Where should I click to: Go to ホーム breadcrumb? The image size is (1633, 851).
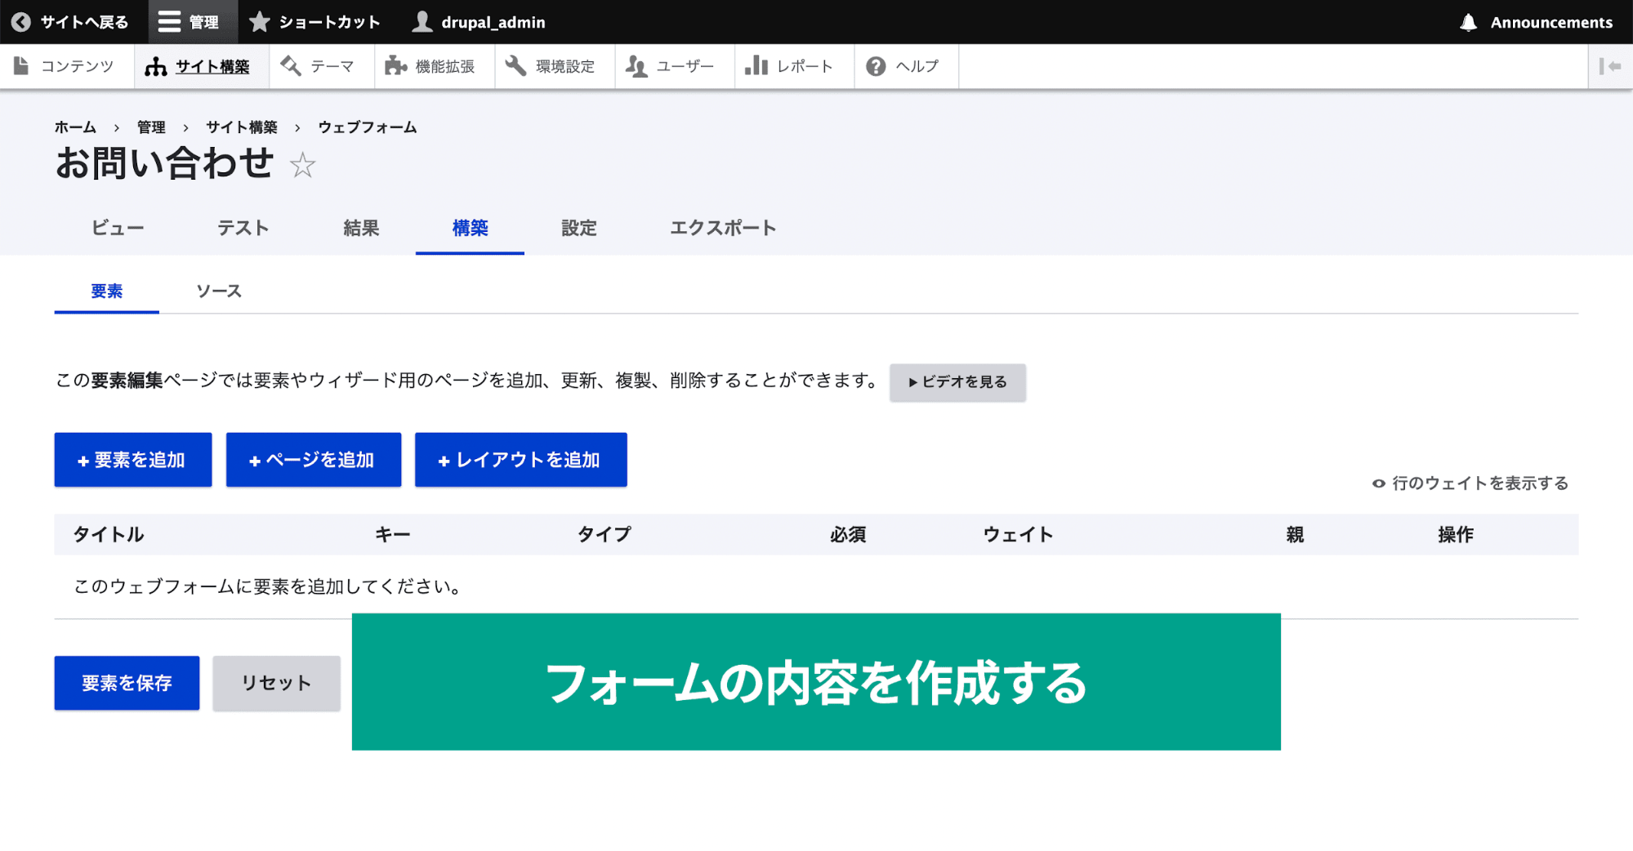point(75,127)
